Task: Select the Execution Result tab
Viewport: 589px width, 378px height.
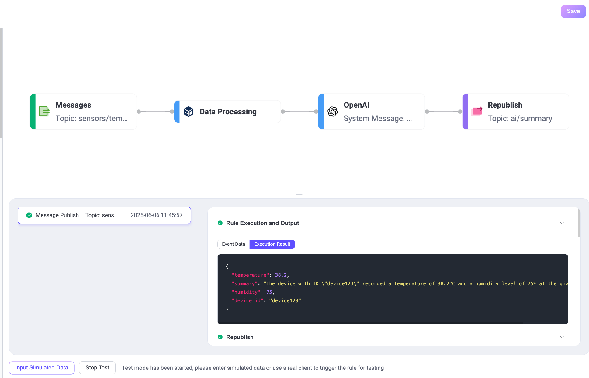Action: [272, 244]
